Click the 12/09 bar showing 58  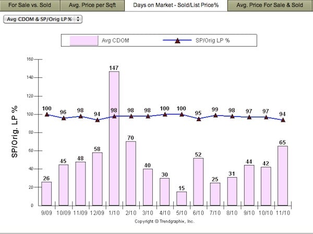97,179
